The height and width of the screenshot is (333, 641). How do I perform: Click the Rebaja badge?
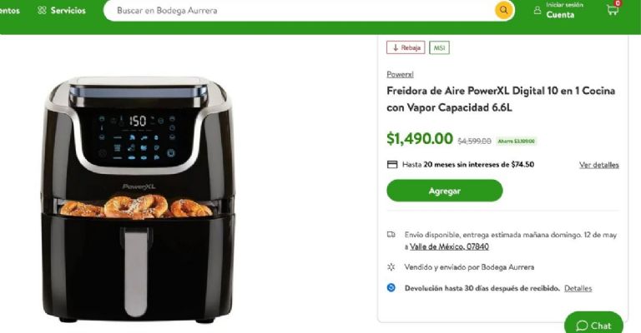[x=406, y=47]
